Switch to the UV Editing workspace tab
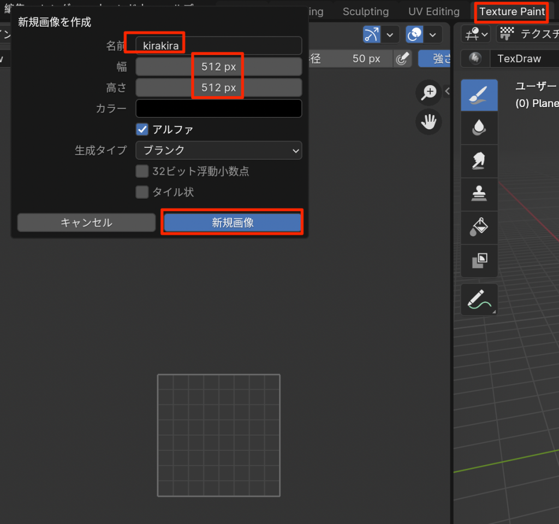The image size is (559, 524). (x=434, y=11)
